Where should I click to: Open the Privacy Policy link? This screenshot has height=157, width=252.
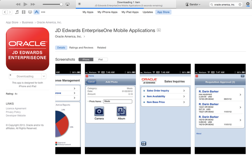[13, 112]
